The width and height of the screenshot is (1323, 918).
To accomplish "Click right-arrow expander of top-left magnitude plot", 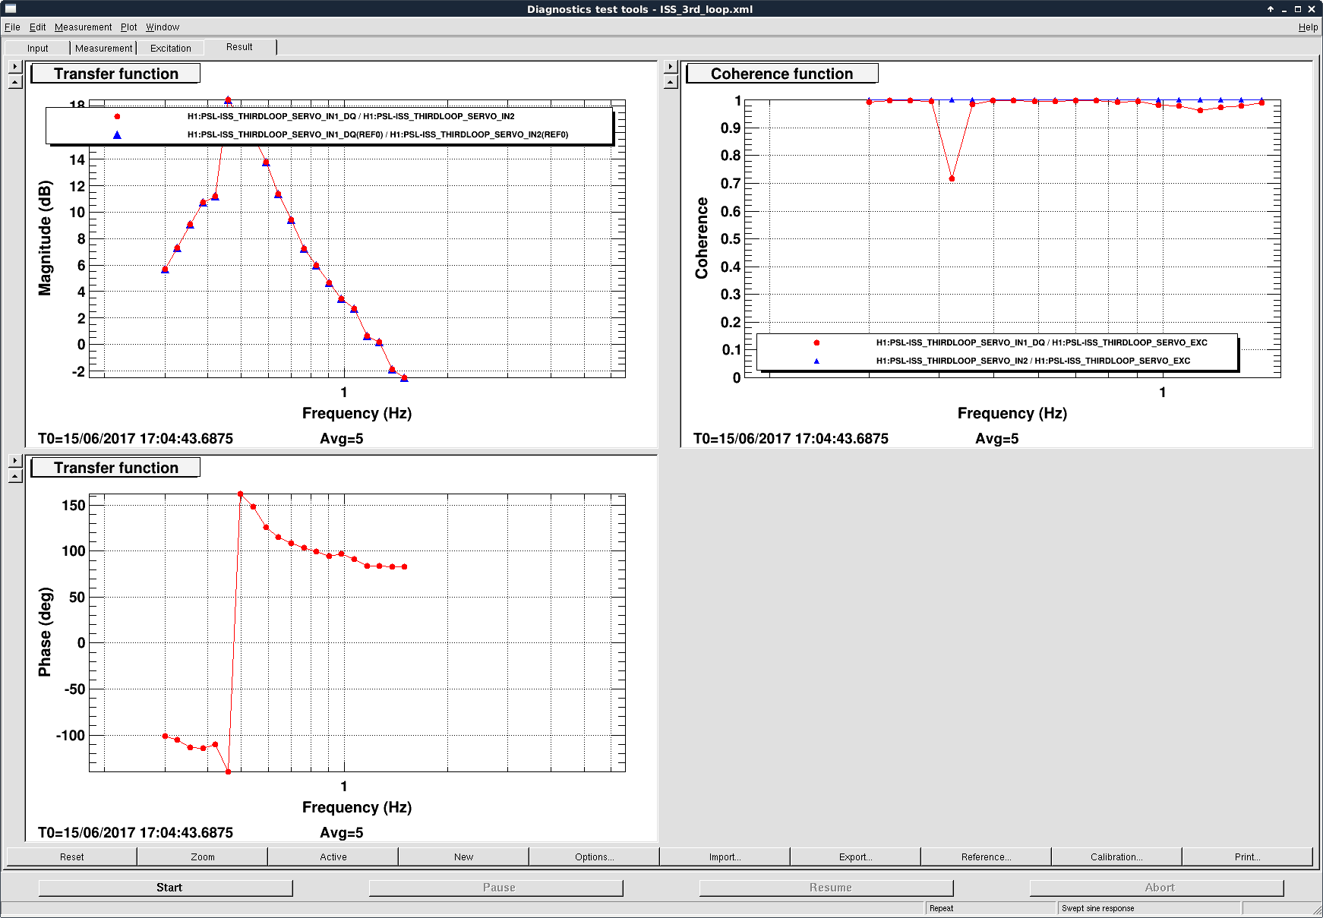I will point(15,67).
